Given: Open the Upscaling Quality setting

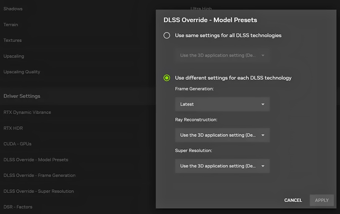Looking at the screenshot, I should click(x=22, y=72).
